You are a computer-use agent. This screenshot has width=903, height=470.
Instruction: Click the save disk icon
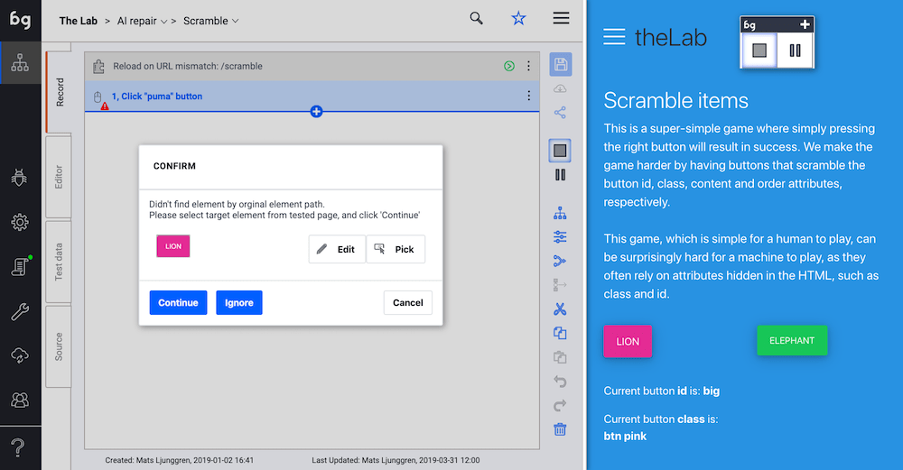(x=561, y=64)
